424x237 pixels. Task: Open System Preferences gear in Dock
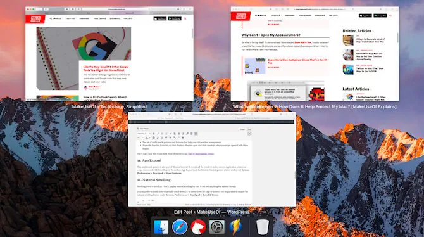coord(217,227)
